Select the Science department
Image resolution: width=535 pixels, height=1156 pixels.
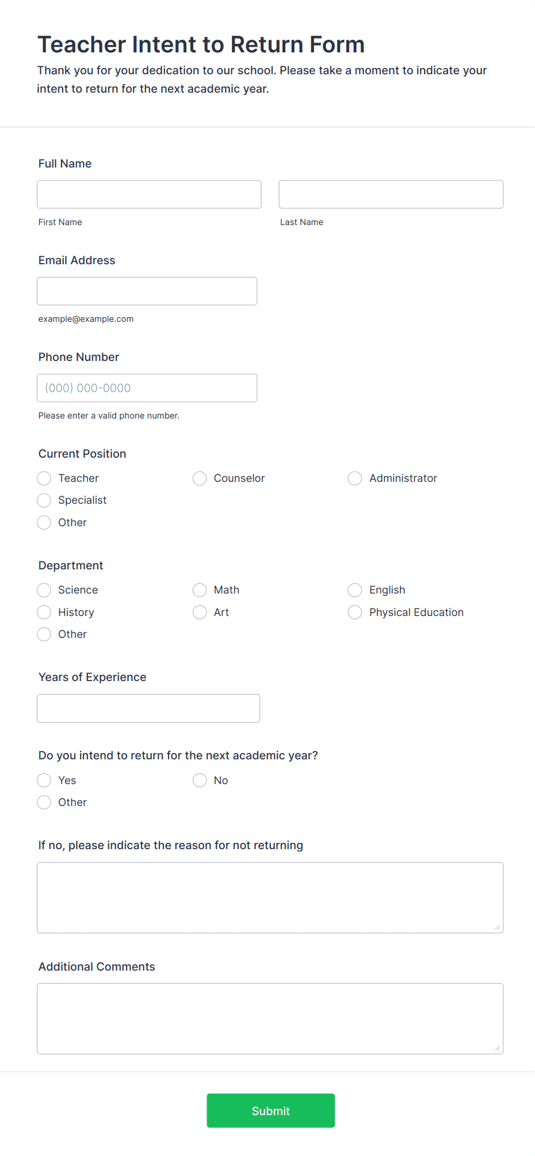click(44, 590)
